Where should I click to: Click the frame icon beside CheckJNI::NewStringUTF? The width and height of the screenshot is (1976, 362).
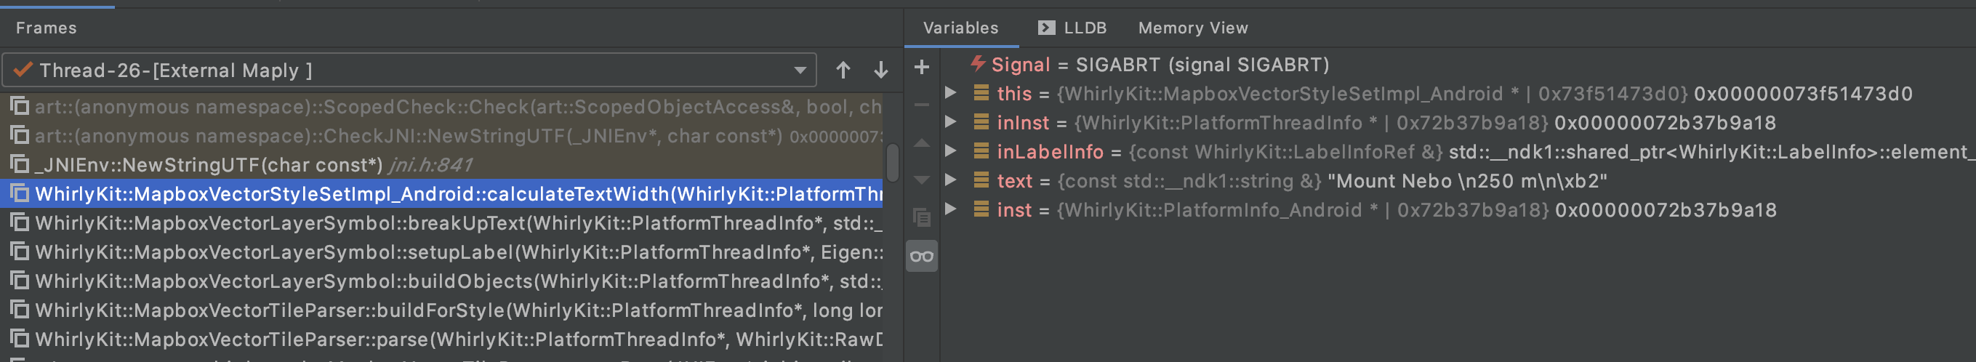(x=19, y=135)
